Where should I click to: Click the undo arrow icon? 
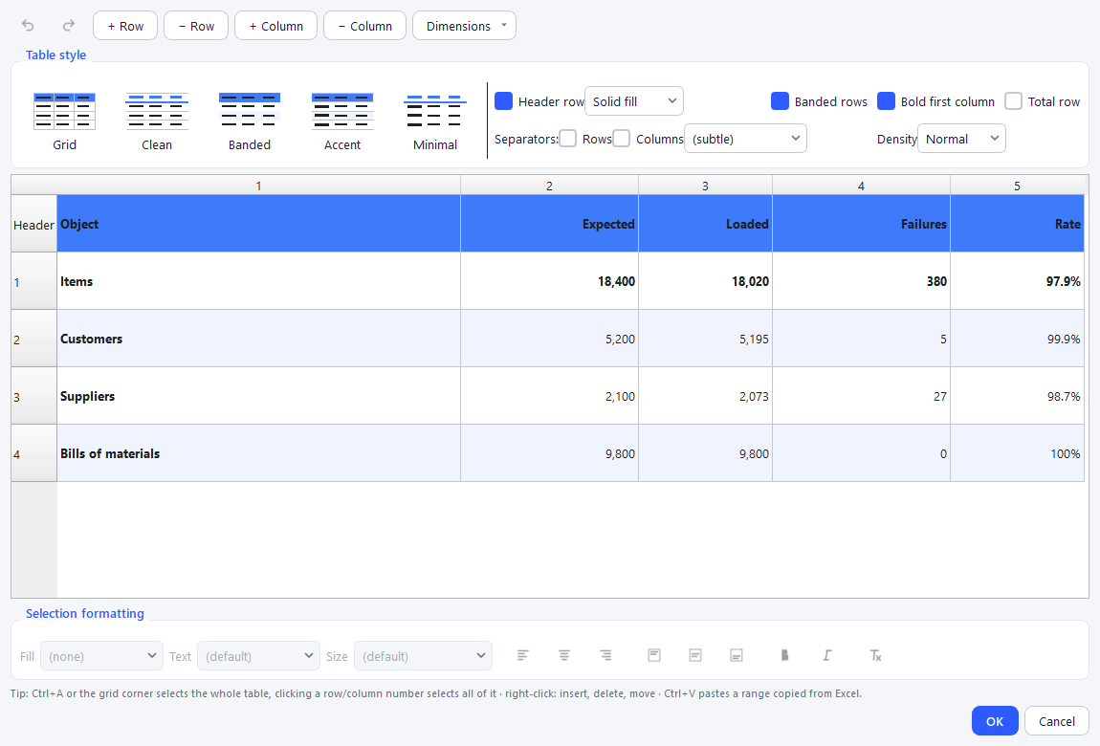[x=28, y=26]
